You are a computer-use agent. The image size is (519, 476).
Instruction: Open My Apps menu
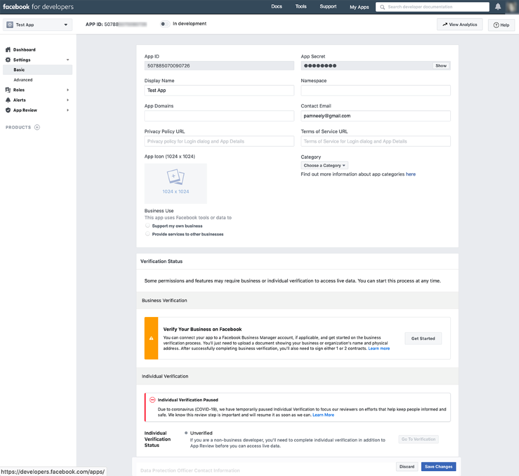(359, 7)
